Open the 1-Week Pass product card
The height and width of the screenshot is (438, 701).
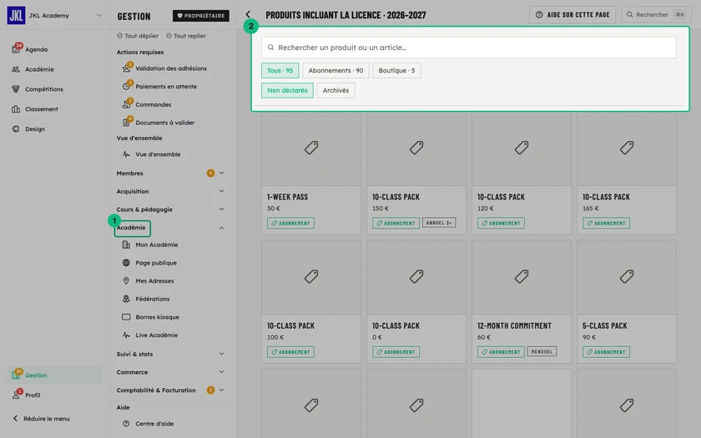311,174
